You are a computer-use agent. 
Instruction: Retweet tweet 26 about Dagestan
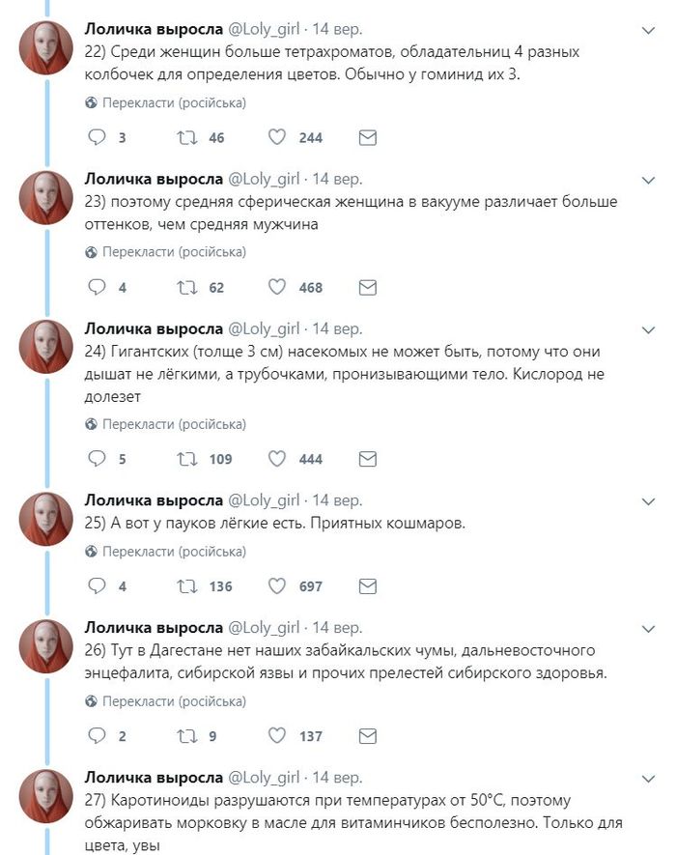186,736
